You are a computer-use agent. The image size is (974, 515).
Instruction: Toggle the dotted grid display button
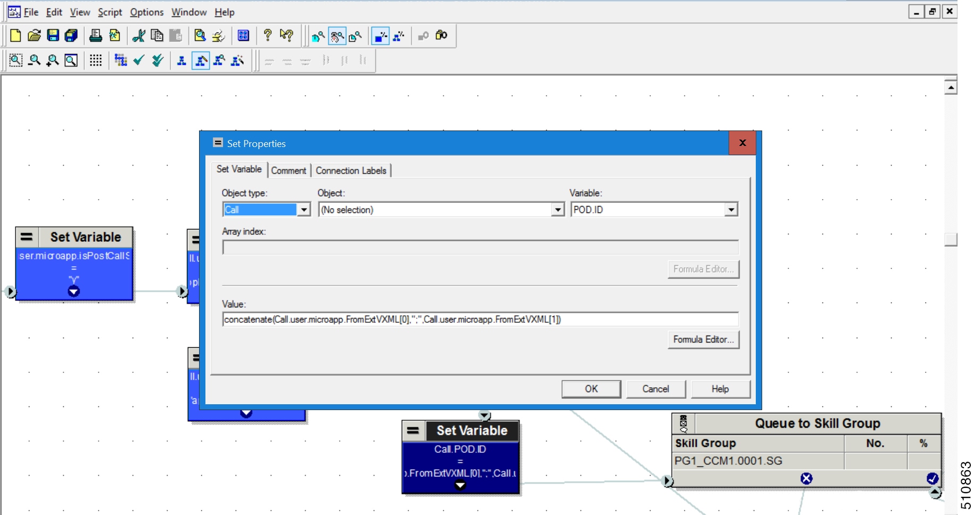[x=96, y=60]
